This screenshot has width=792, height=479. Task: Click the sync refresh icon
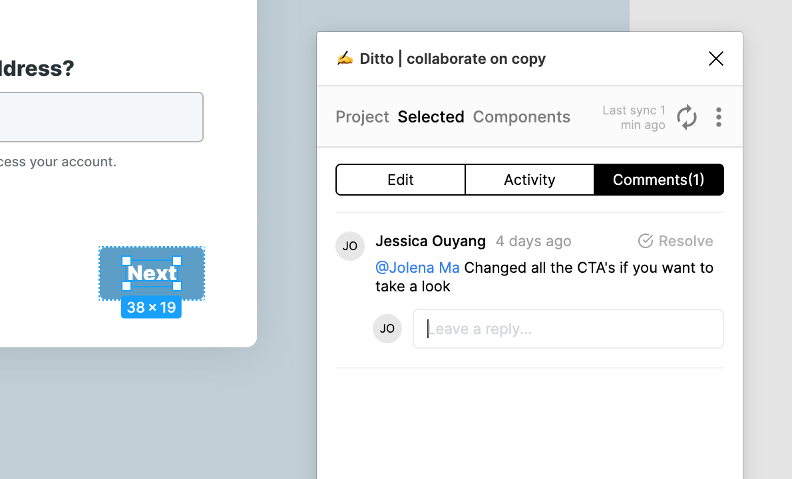(x=686, y=117)
